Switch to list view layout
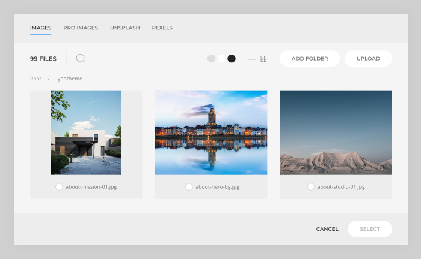This screenshot has height=259, width=421. click(x=251, y=59)
